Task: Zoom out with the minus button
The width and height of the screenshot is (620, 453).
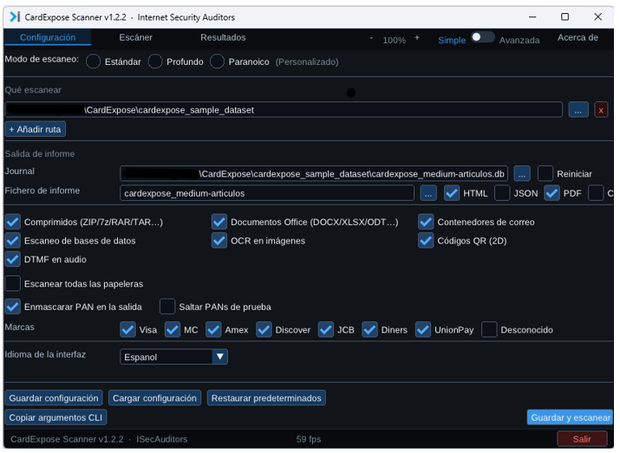Action: tap(371, 38)
